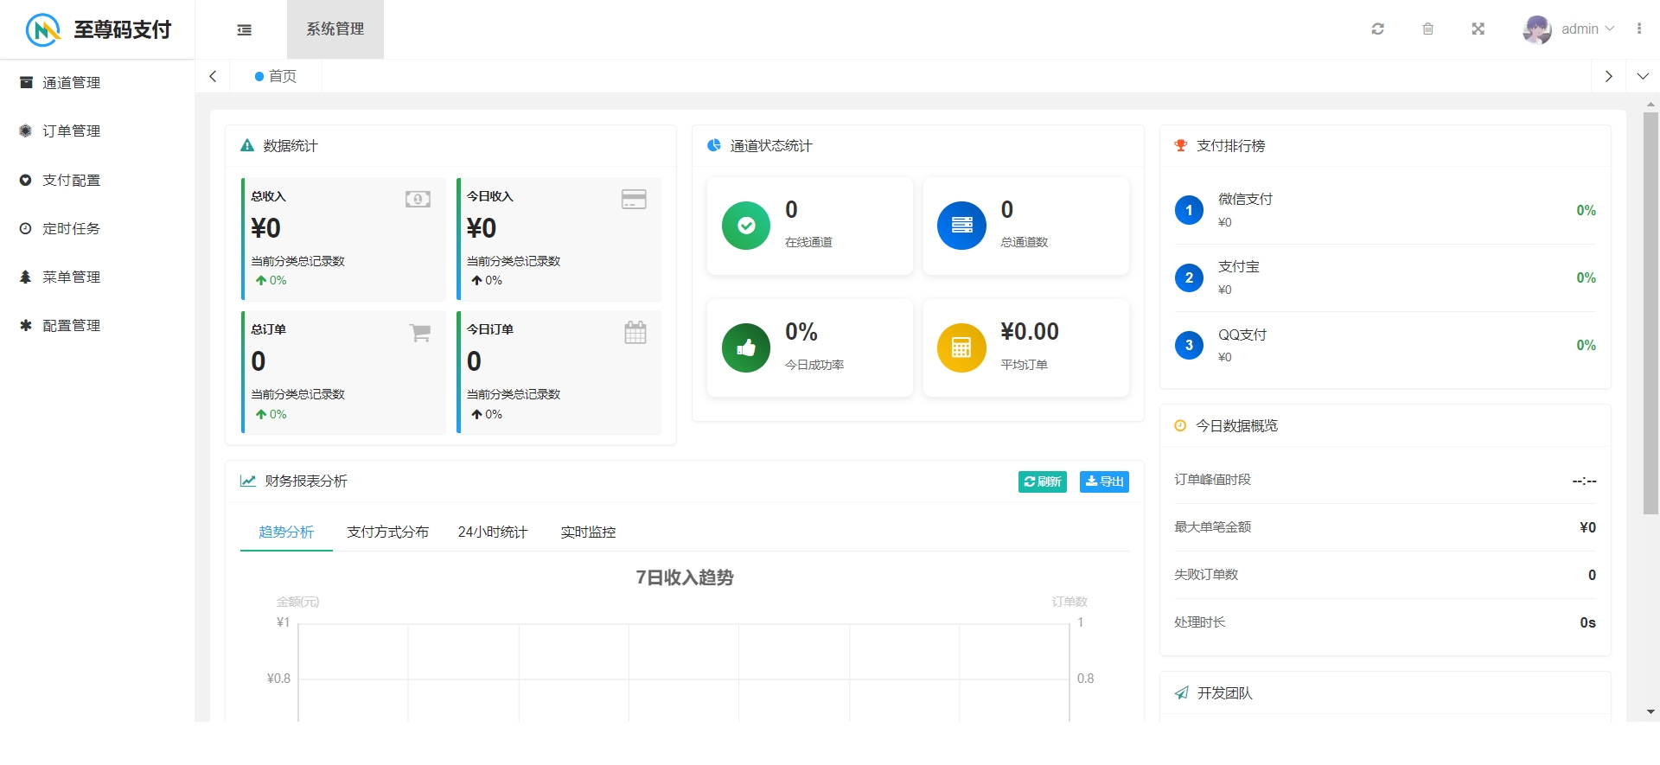The height and width of the screenshot is (765, 1660).
Task: Click the trash clear-cache icon
Action: 1427,29
